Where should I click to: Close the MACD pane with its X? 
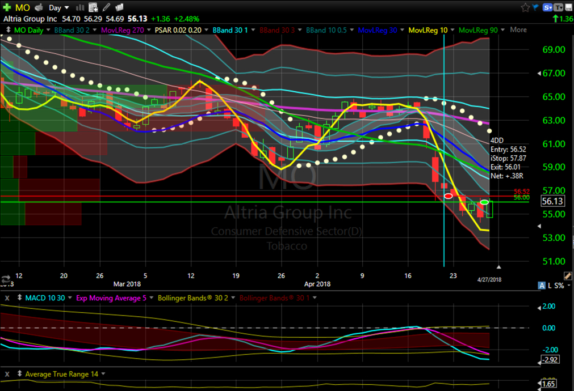click(x=7, y=298)
